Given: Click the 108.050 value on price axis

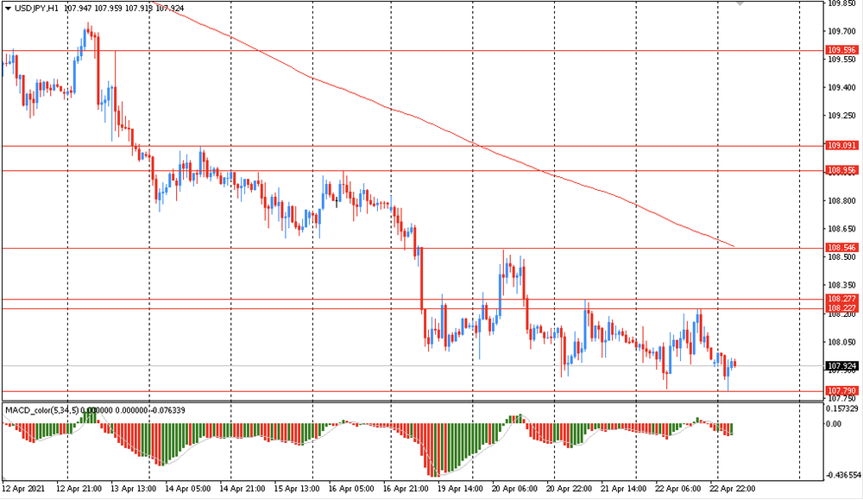Looking at the screenshot, I should [x=842, y=342].
